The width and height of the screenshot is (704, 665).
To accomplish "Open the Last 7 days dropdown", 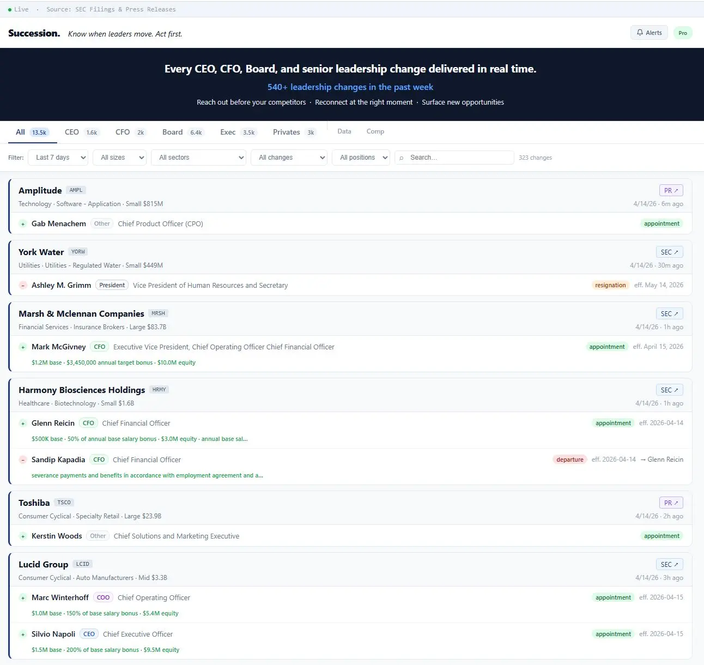I will 58,158.
